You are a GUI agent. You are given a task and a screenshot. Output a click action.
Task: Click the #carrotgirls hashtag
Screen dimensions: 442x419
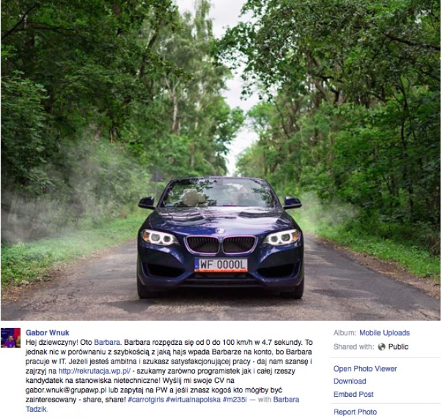coord(146,400)
